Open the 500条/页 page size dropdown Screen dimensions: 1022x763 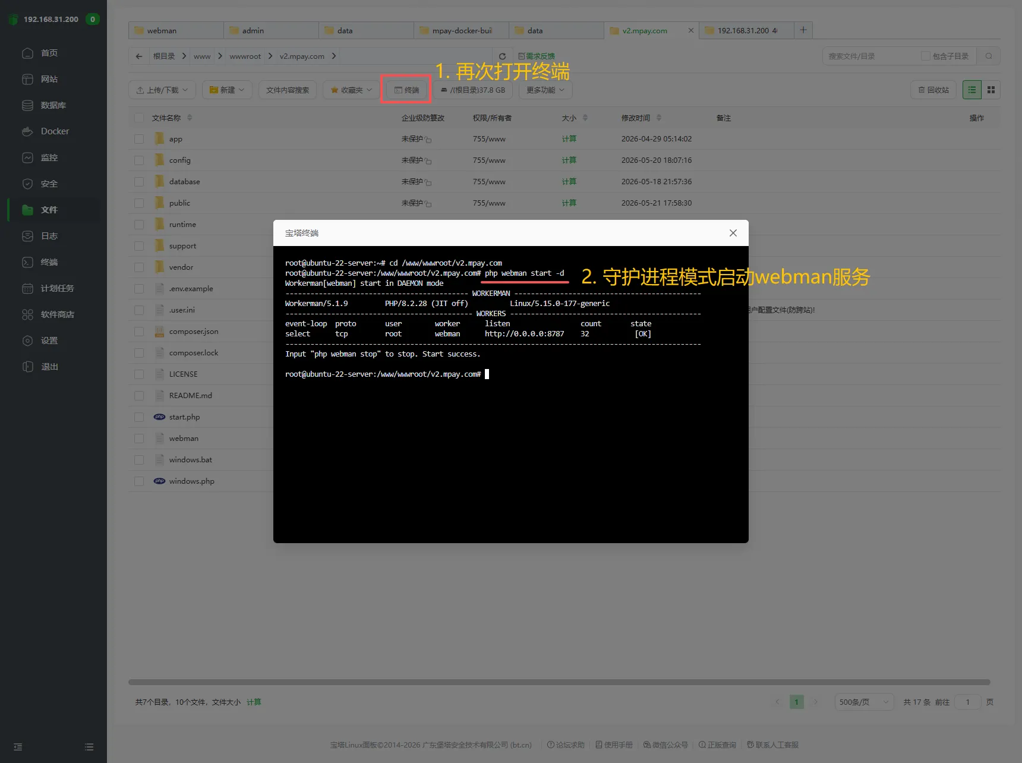coord(864,702)
